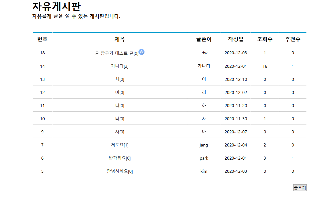Viewport: 333px width, 206px height.
Task: Click the 글쓴이 column header
Action: (x=204, y=39)
